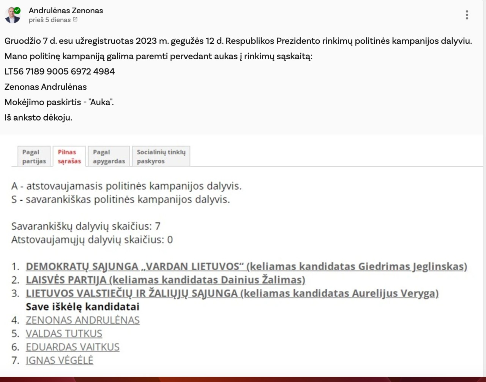Click the external link icon beside the post date

pos(75,19)
